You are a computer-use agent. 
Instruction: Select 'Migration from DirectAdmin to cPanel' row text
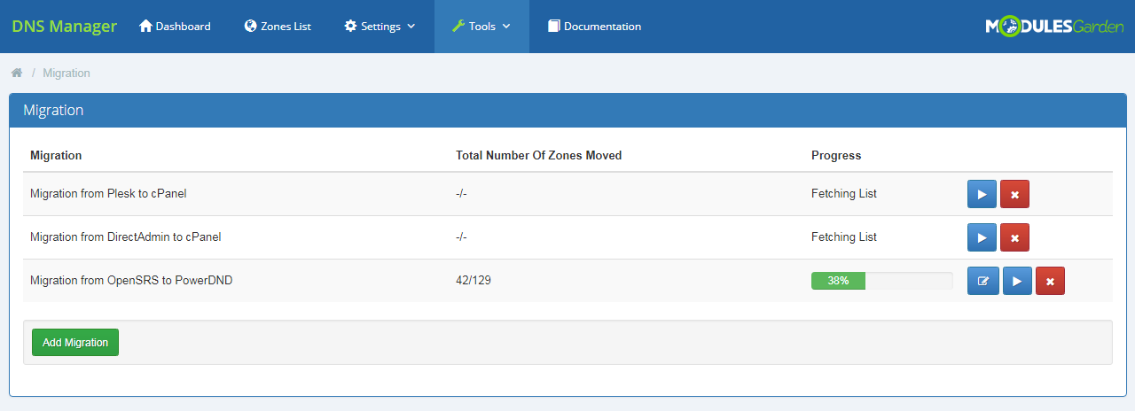[126, 237]
